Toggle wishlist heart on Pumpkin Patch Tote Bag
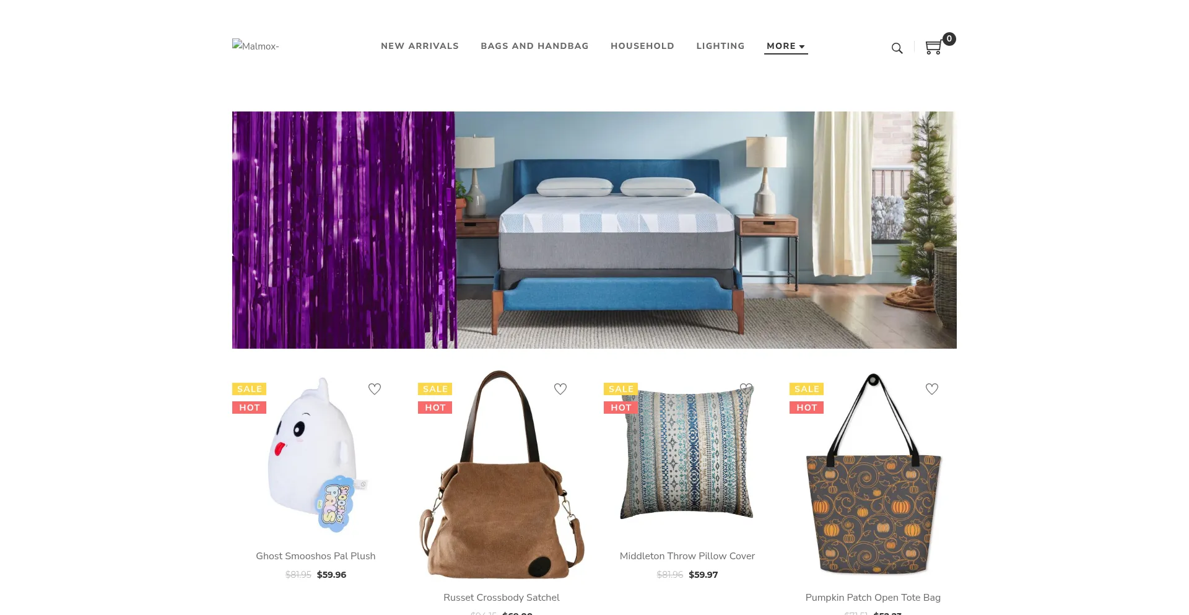Image resolution: width=1189 pixels, height=615 pixels. tap(932, 389)
